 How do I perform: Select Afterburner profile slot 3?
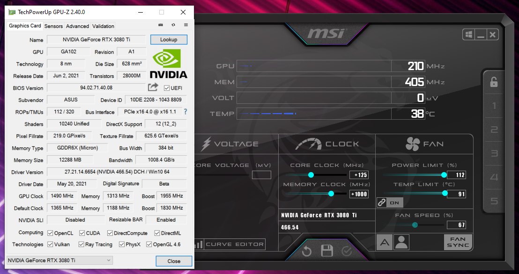point(494,153)
